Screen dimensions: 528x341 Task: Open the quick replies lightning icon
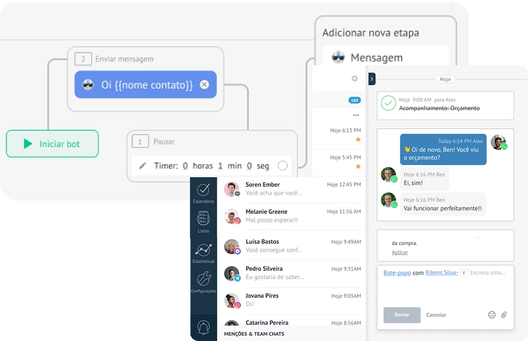coord(464,273)
